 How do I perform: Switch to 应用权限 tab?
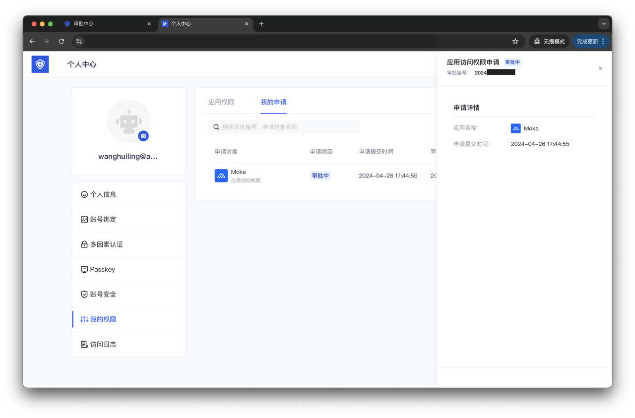coord(221,102)
